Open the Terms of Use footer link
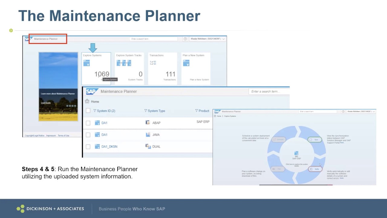 coord(63,136)
